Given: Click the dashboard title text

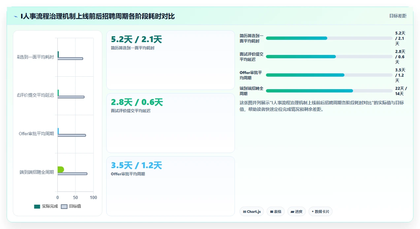Looking at the screenshot, I should (x=98, y=16).
